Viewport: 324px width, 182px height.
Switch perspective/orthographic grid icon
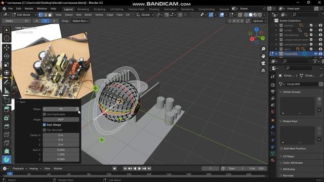(x=263, y=71)
